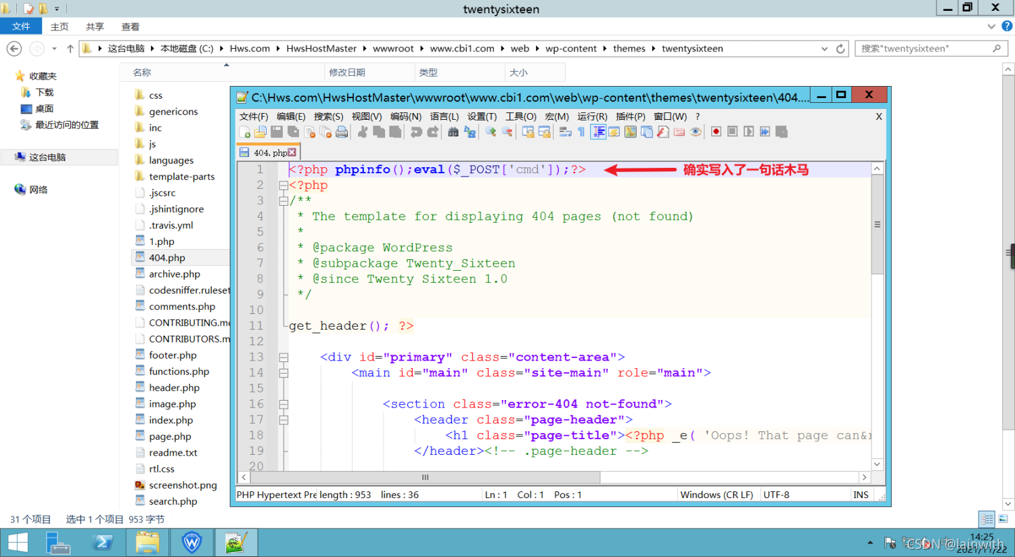1015x557 pixels.
Task: Open Windows Start button
Action: coord(18,543)
